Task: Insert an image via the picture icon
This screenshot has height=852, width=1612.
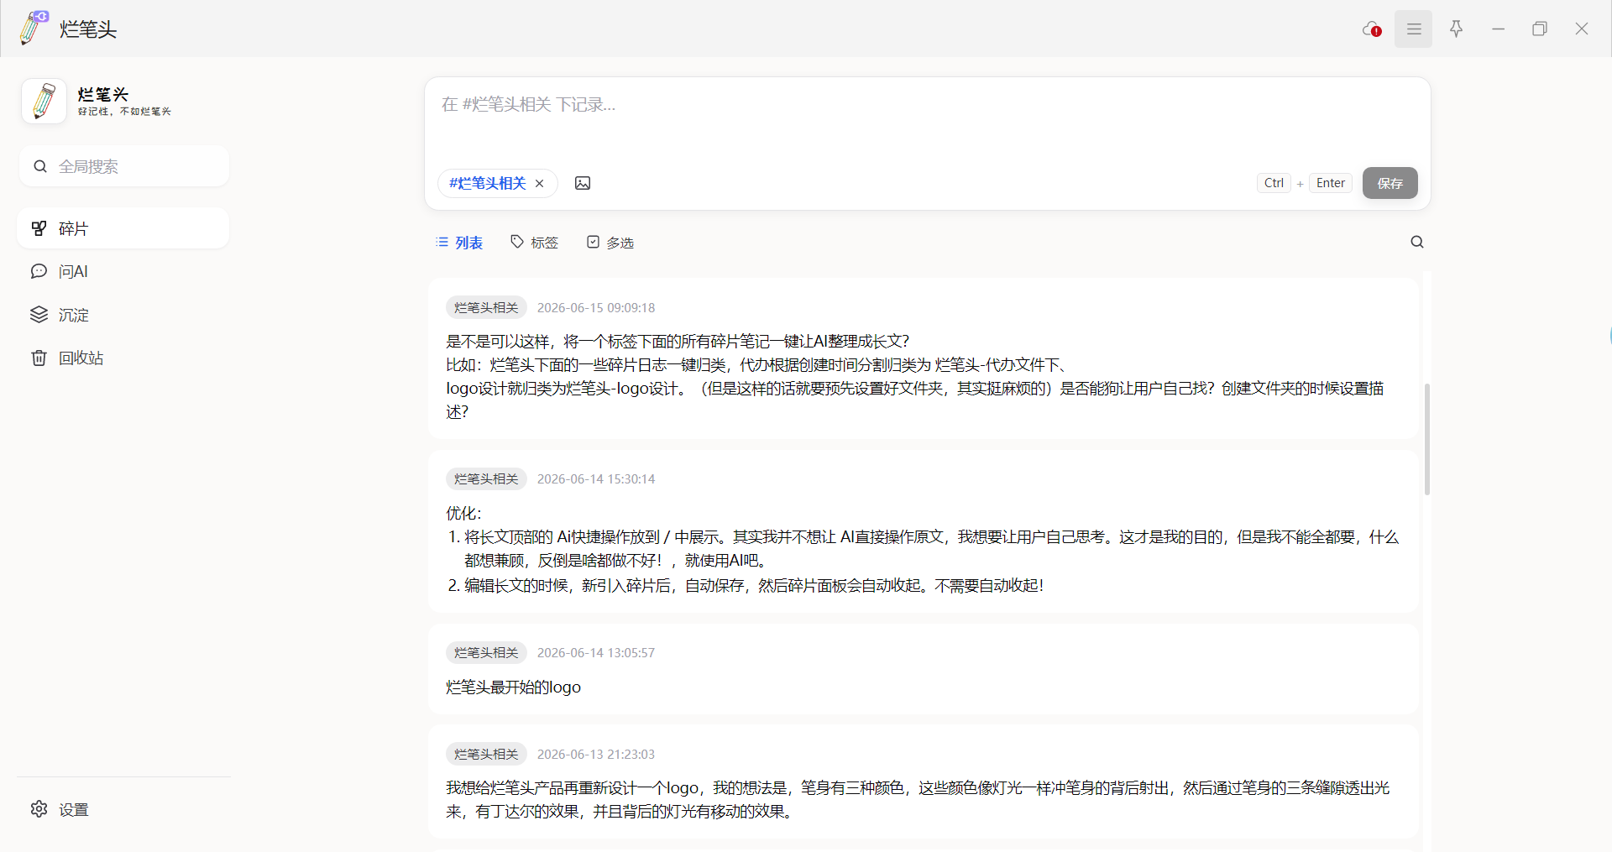Action: pyautogui.click(x=583, y=183)
